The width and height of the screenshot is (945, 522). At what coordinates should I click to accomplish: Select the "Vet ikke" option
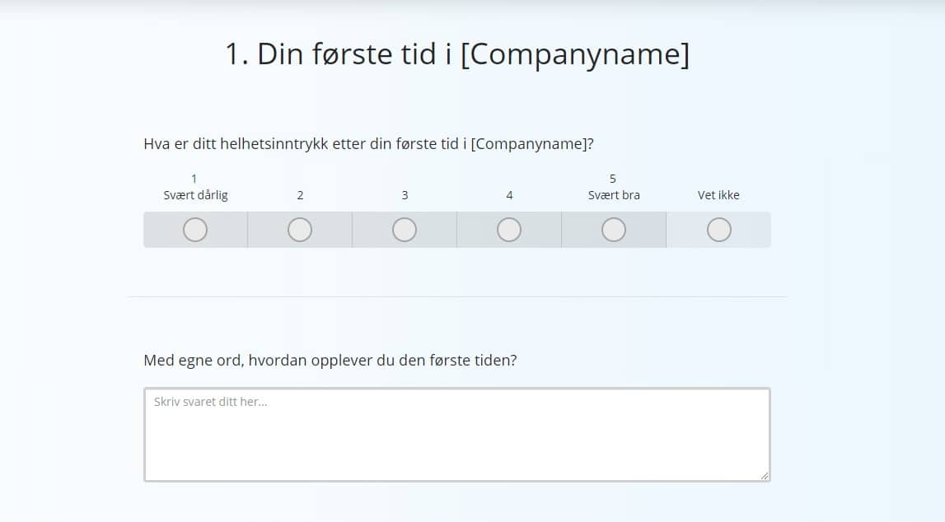718,230
